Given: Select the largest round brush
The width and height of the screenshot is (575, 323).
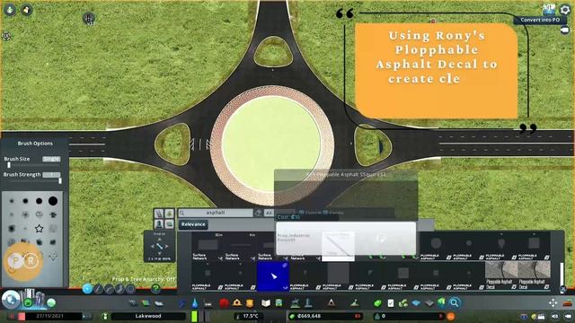Looking at the screenshot, I should tap(53, 201).
